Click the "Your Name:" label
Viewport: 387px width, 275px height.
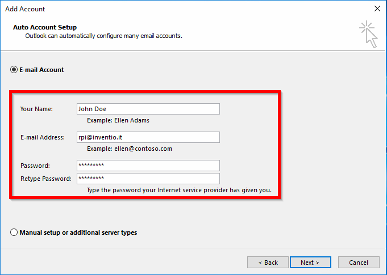pyautogui.click(x=36, y=109)
